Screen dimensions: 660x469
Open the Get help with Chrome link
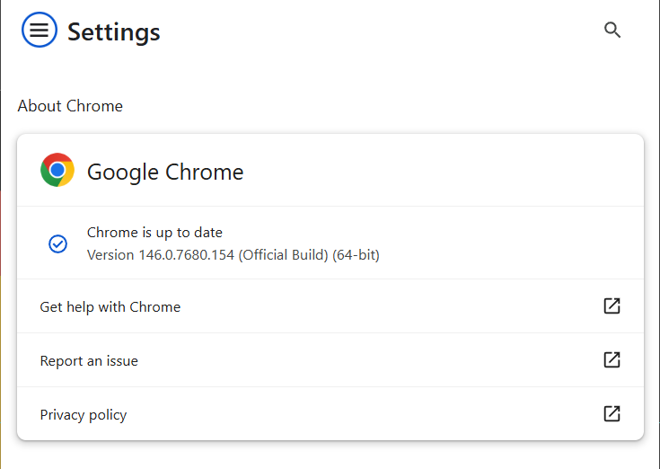110,307
